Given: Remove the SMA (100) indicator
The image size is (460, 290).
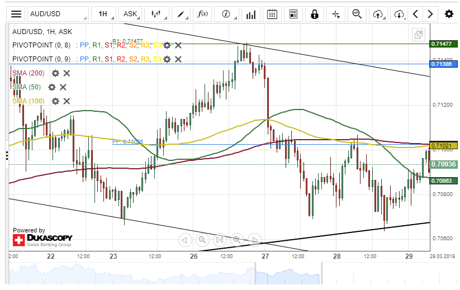Looking at the screenshot, I should click(67, 101).
